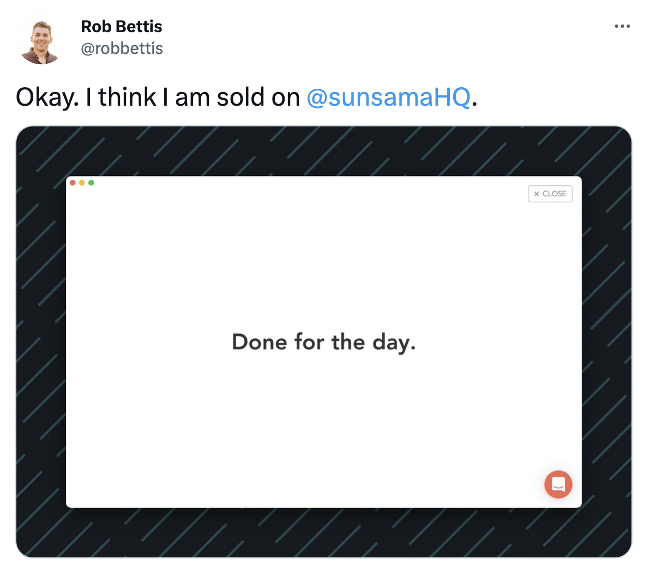Click the word "Done" in the window
650x571 pixels.
click(x=260, y=342)
